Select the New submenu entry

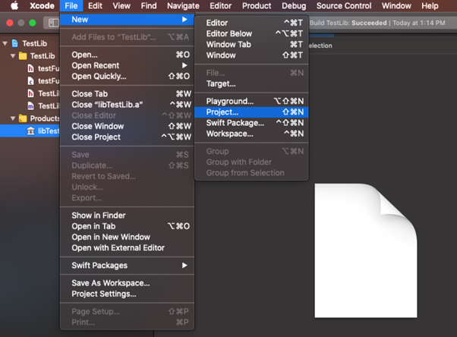click(x=127, y=20)
